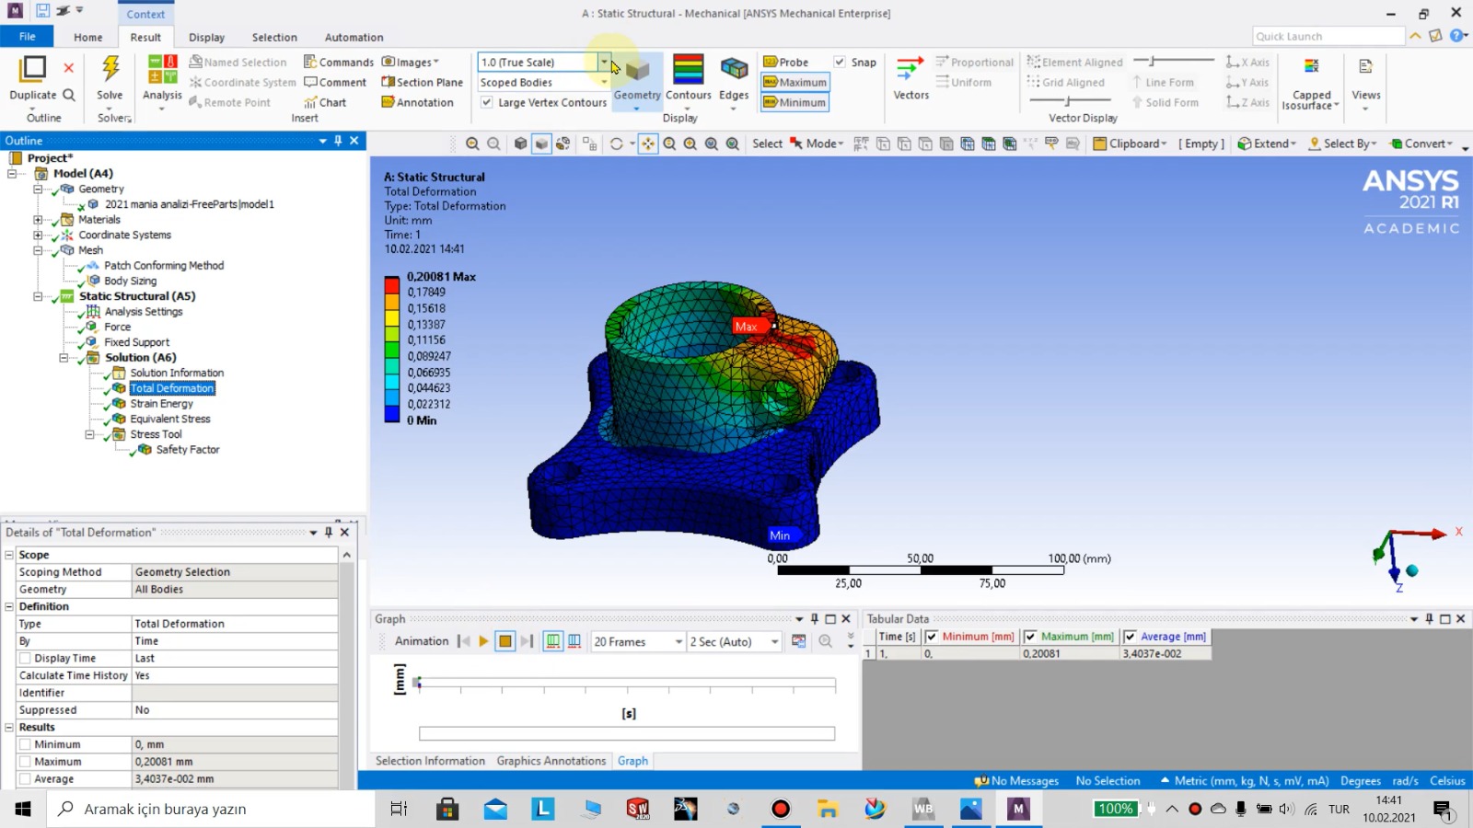Toggle the Maximum label button
The width and height of the screenshot is (1473, 828).
click(x=795, y=83)
